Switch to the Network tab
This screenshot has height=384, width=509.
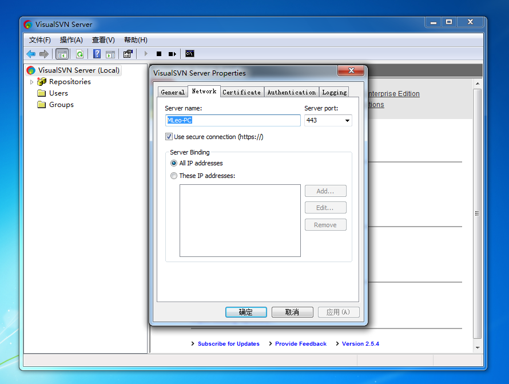click(x=204, y=92)
